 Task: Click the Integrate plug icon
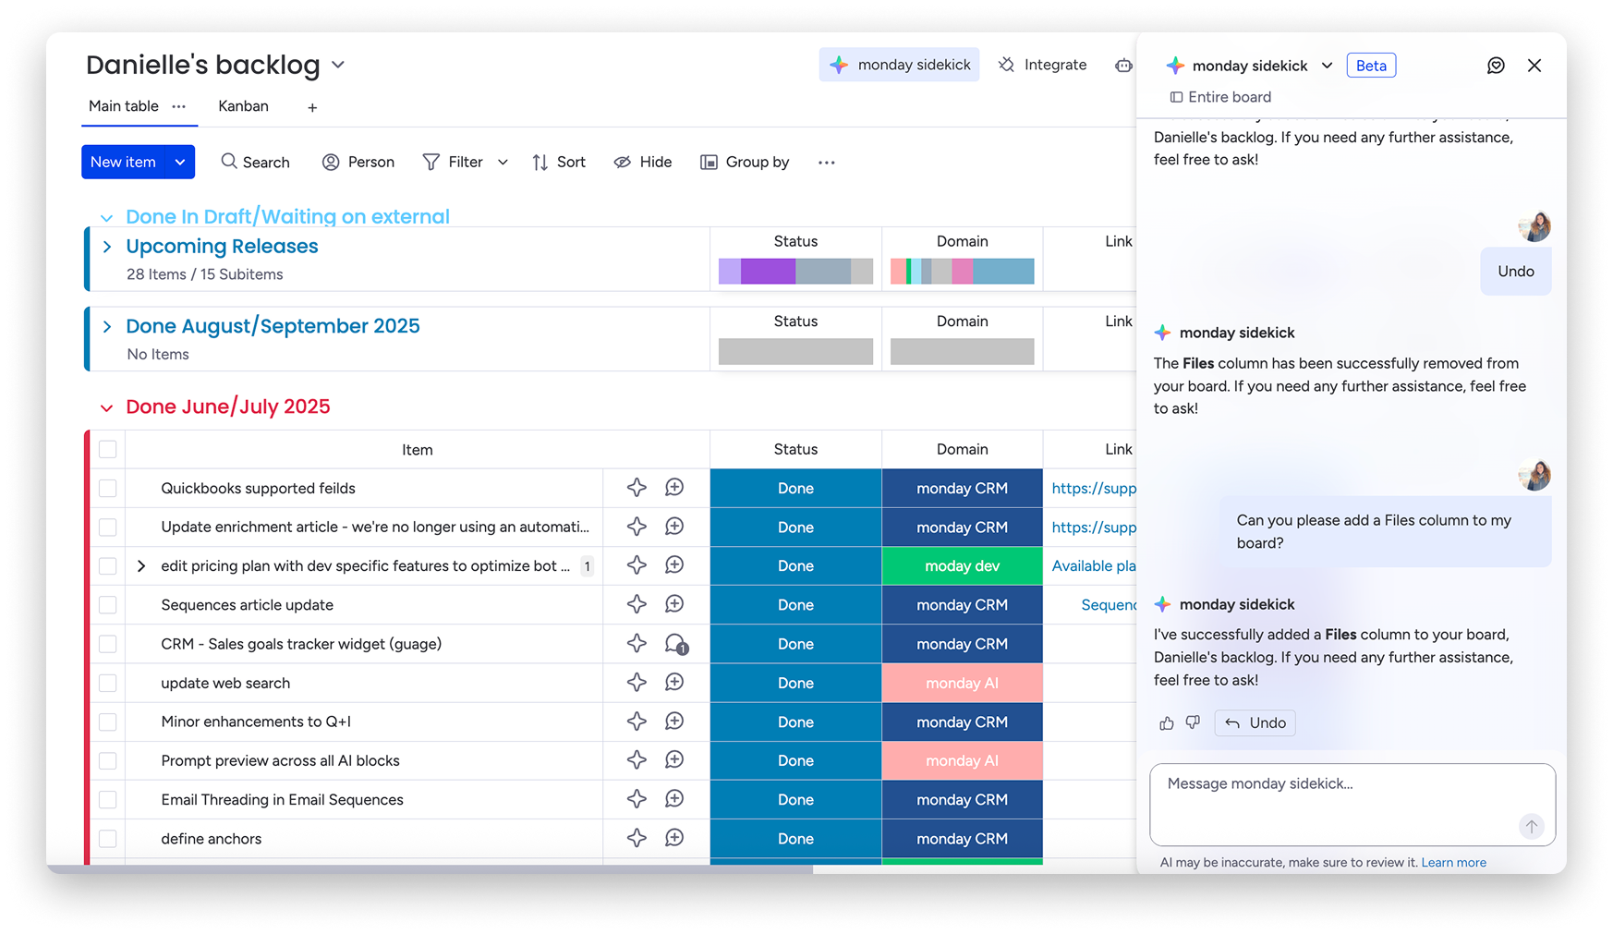click(x=1007, y=65)
